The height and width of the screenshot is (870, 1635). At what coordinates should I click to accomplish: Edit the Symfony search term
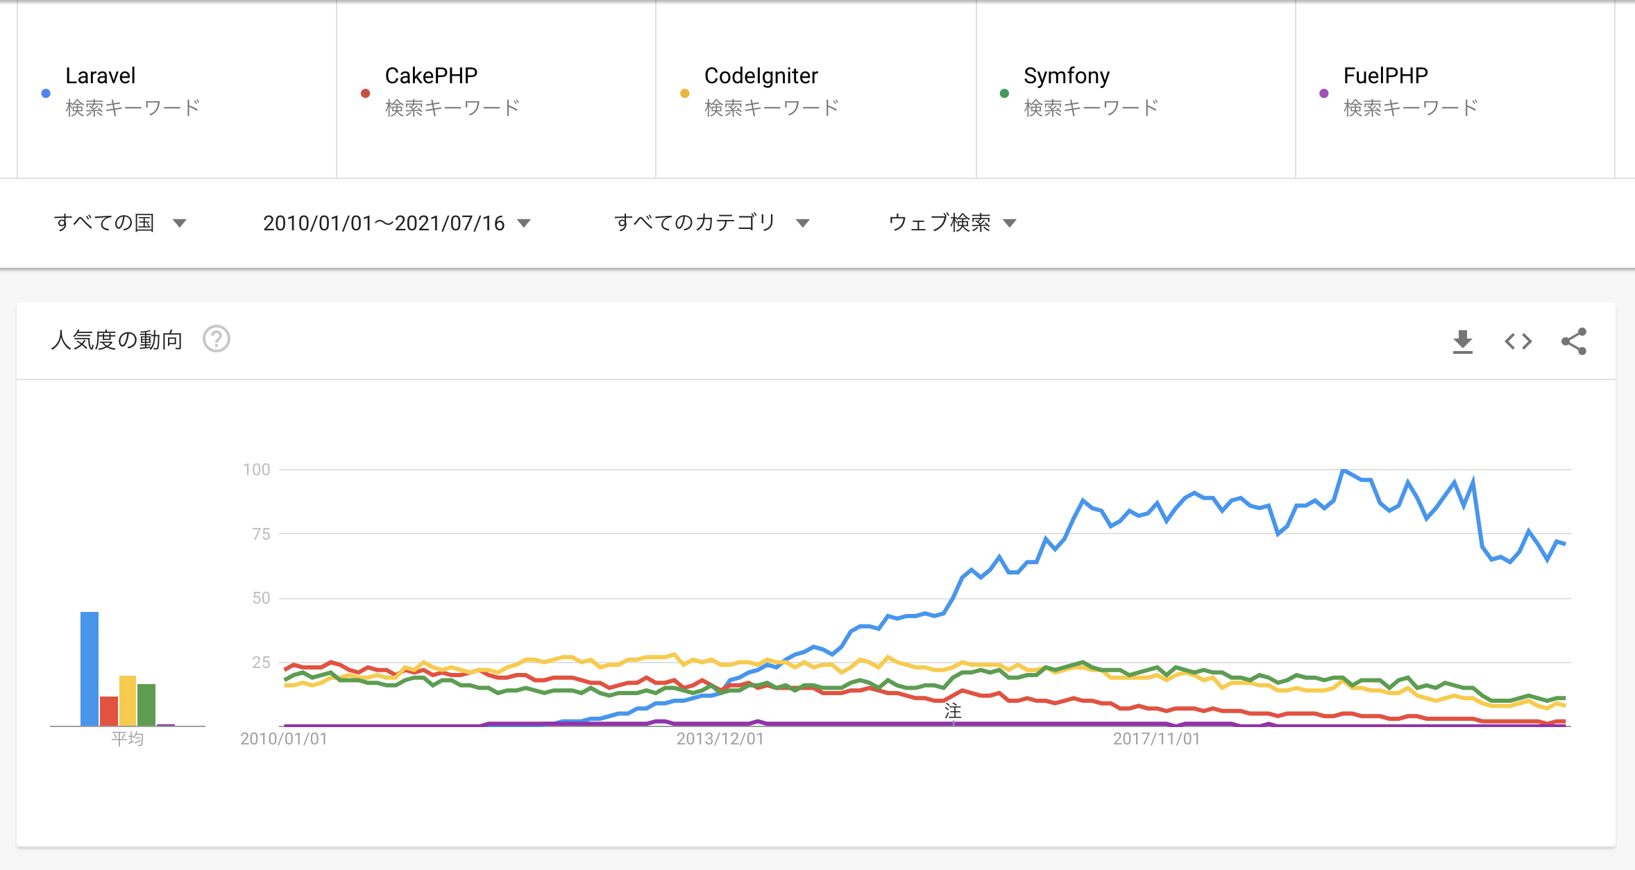[1066, 76]
